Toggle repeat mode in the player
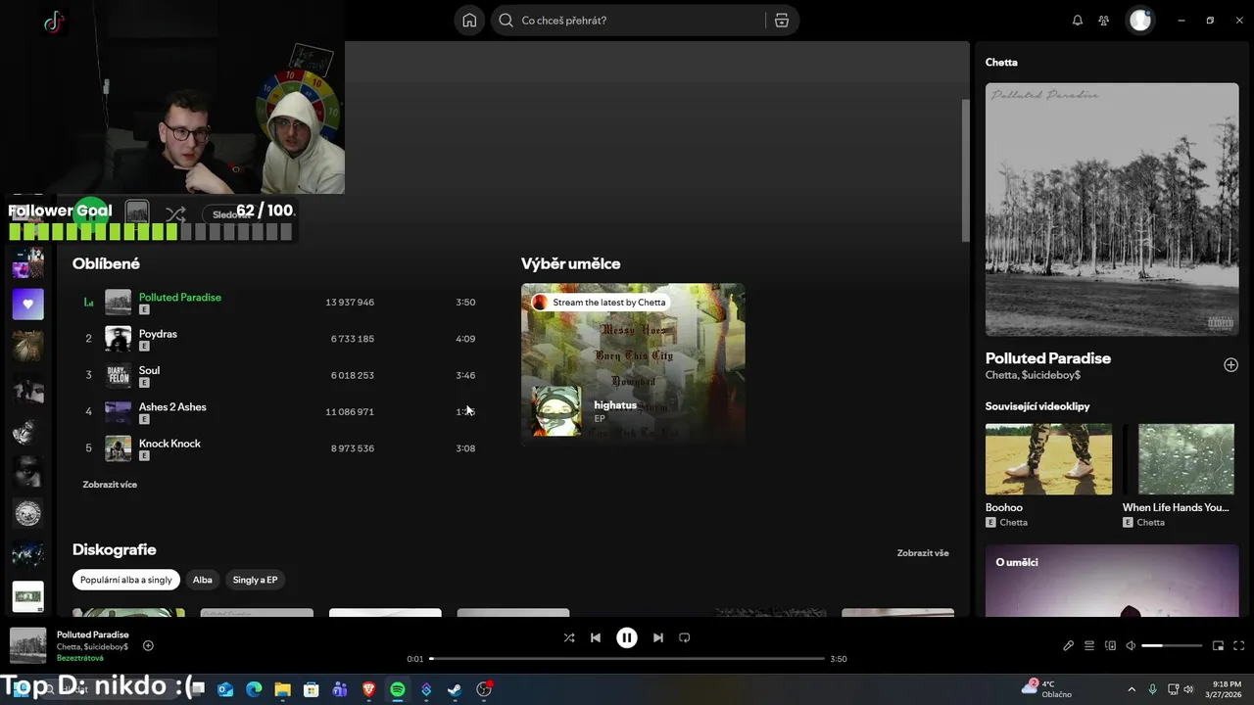 pyautogui.click(x=685, y=637)
